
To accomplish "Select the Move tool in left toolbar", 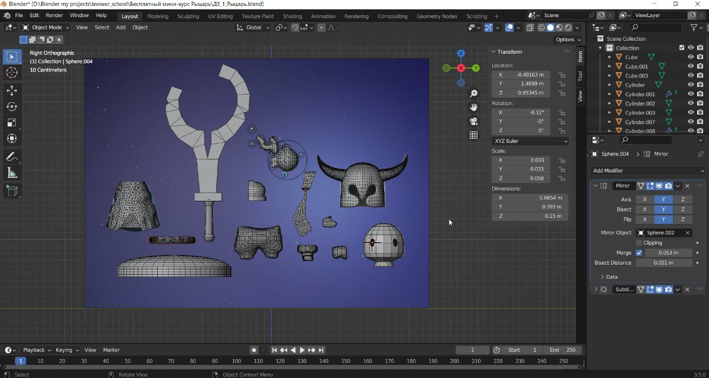I will [x=11, y=90].
